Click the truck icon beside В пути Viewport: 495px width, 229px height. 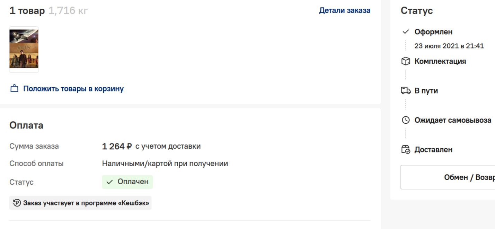pos(406,91)
